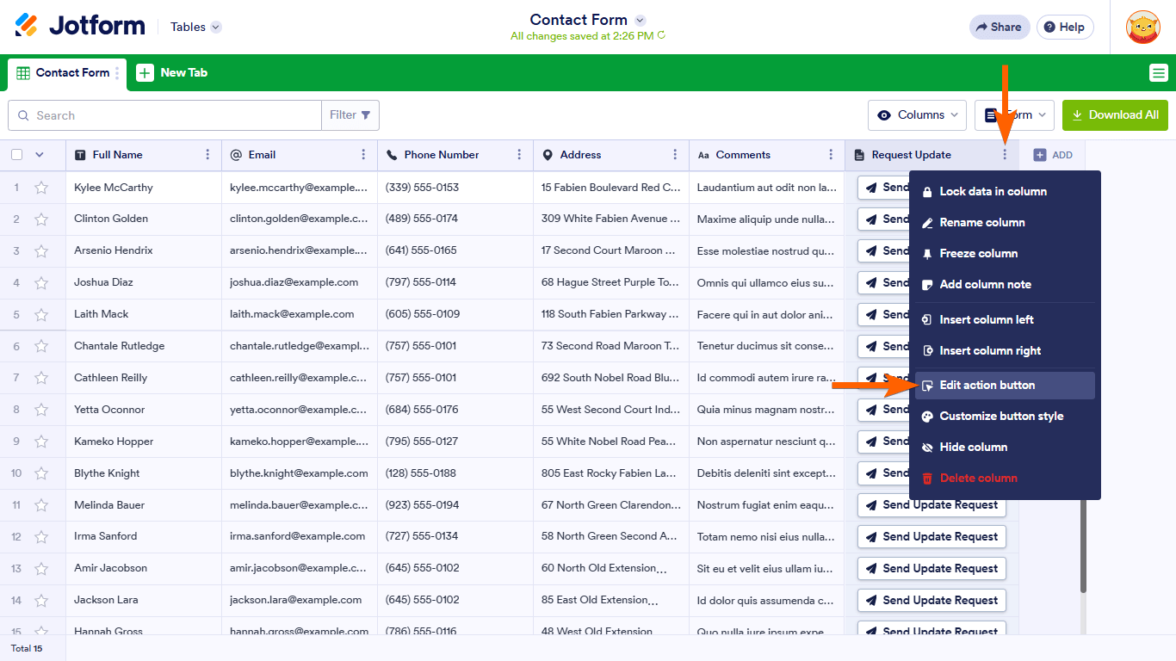Click the table Search input field

pyautogui.click(x=164, y=115)
